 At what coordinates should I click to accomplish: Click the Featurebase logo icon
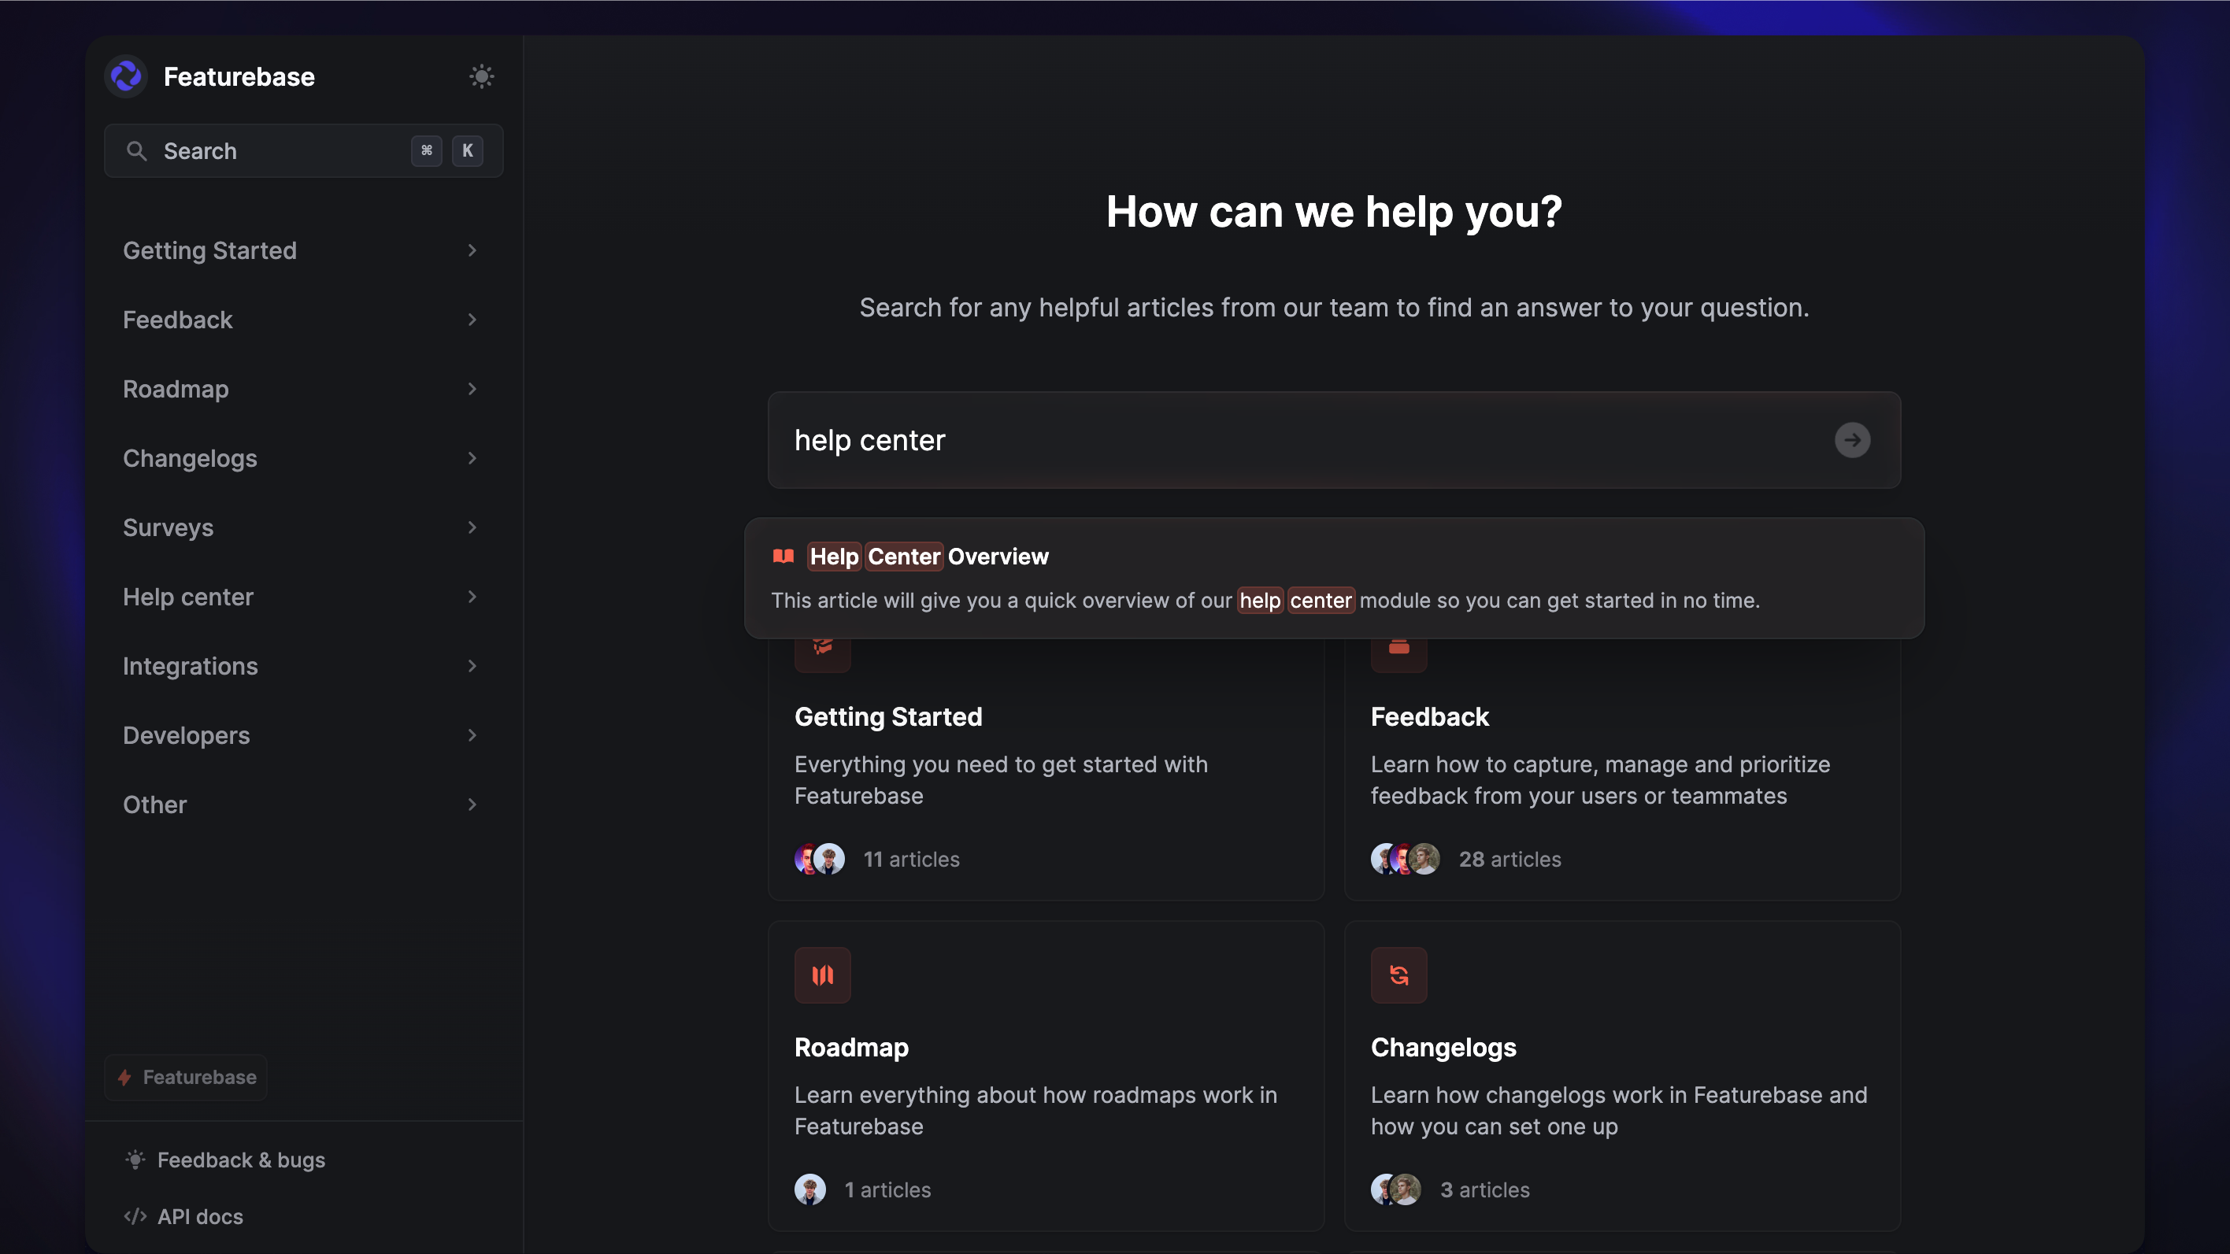click(x=127, y=76)
